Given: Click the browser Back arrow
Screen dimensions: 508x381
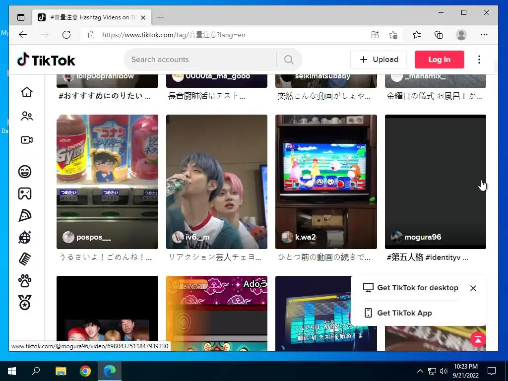Looking at the screenshot, I should pos(23,35).
